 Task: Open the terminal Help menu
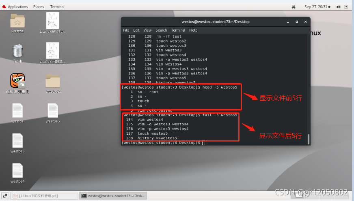pyautogui.click(x=193, y=30)
